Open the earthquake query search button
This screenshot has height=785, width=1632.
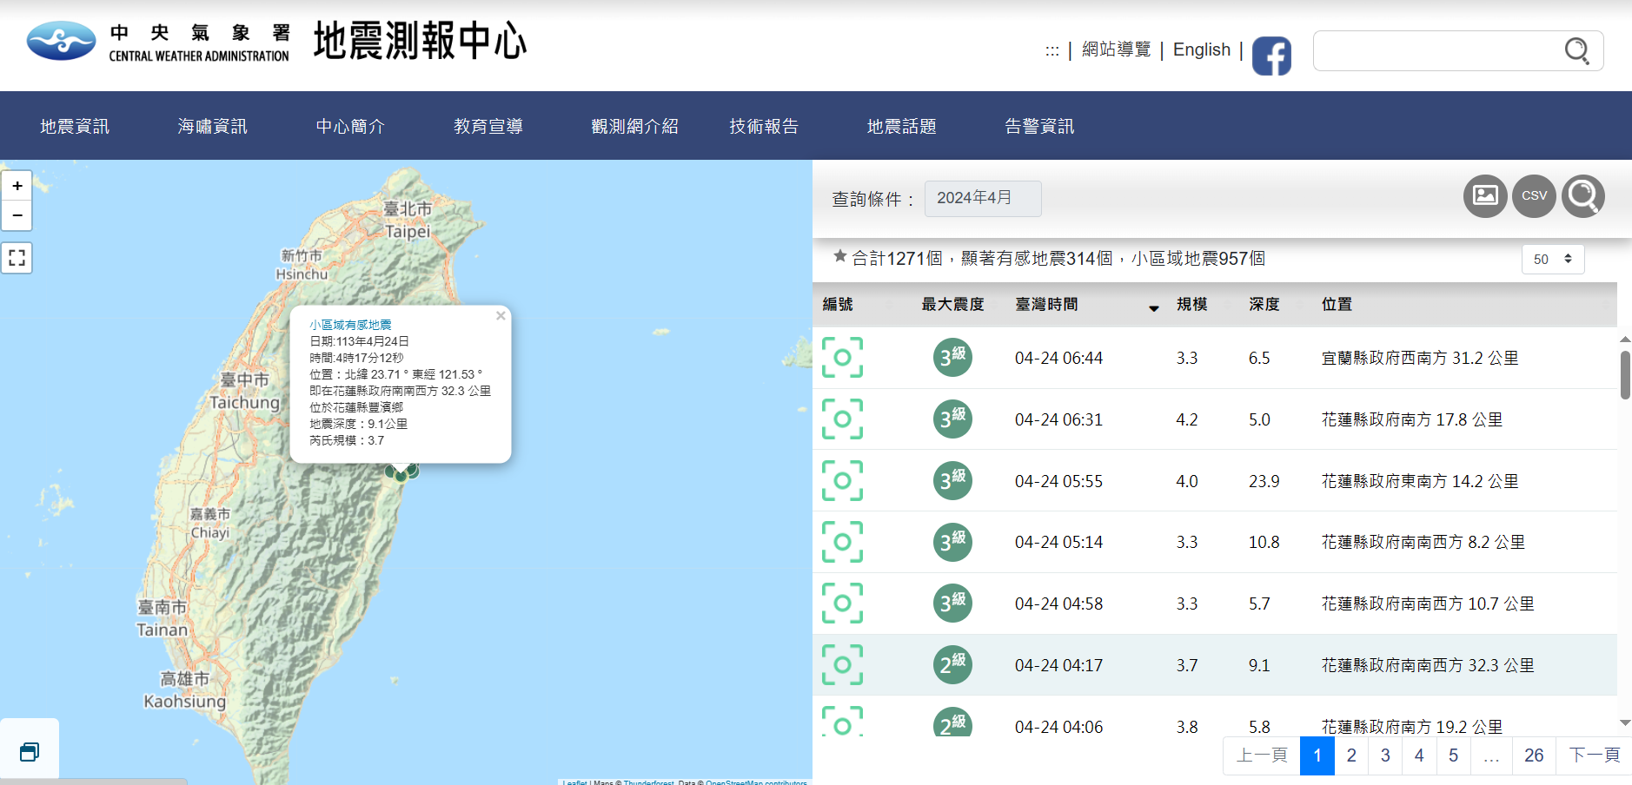point(1582,196)
